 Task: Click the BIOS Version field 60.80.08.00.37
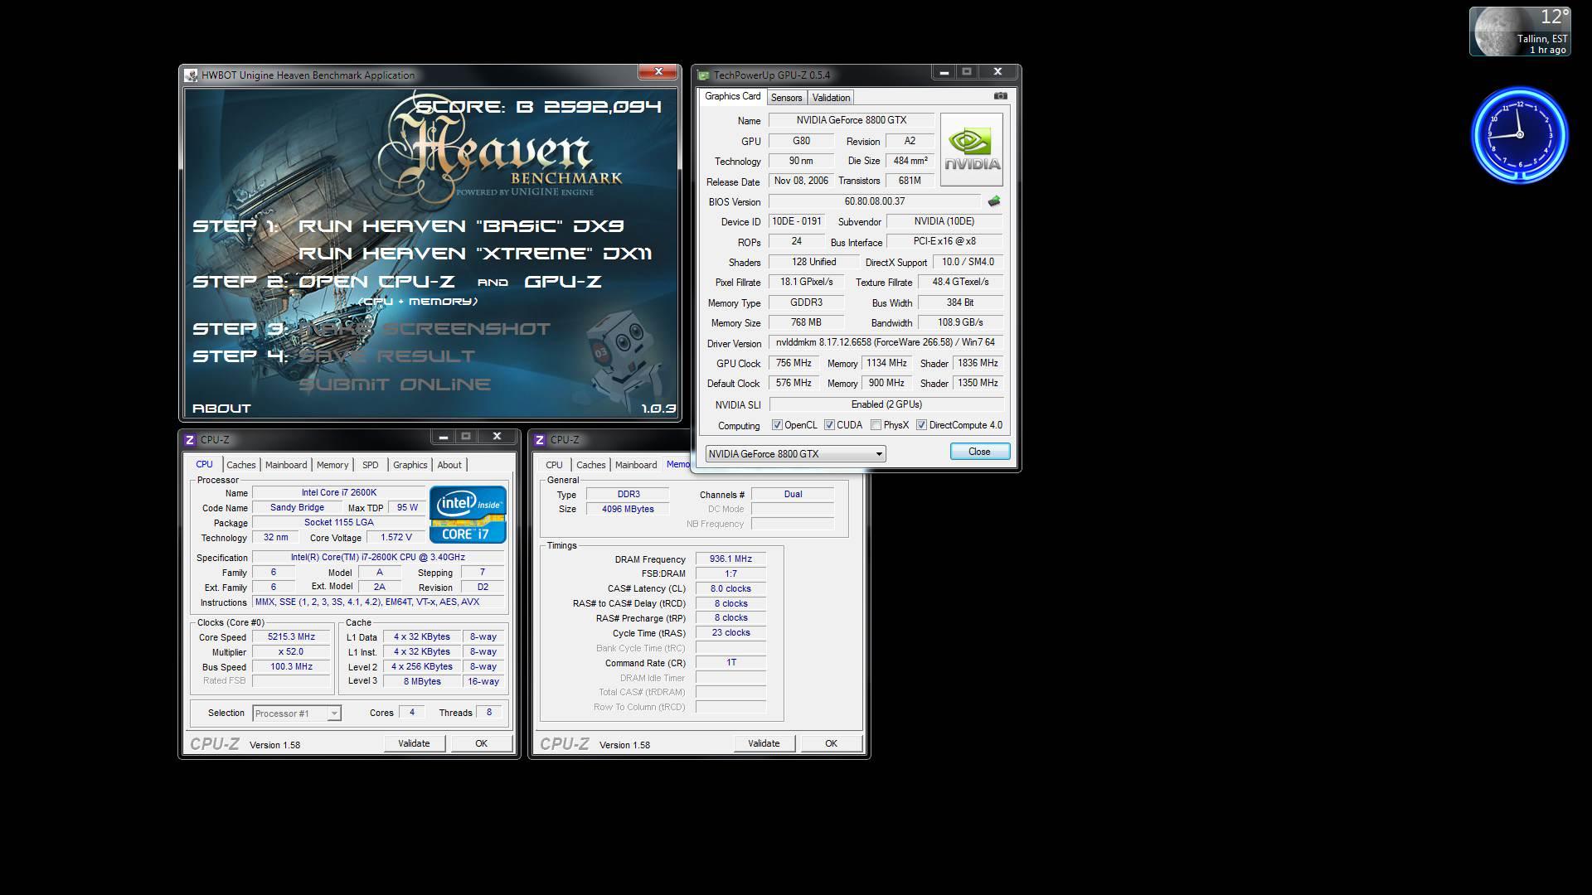click(x=875, y=201)
